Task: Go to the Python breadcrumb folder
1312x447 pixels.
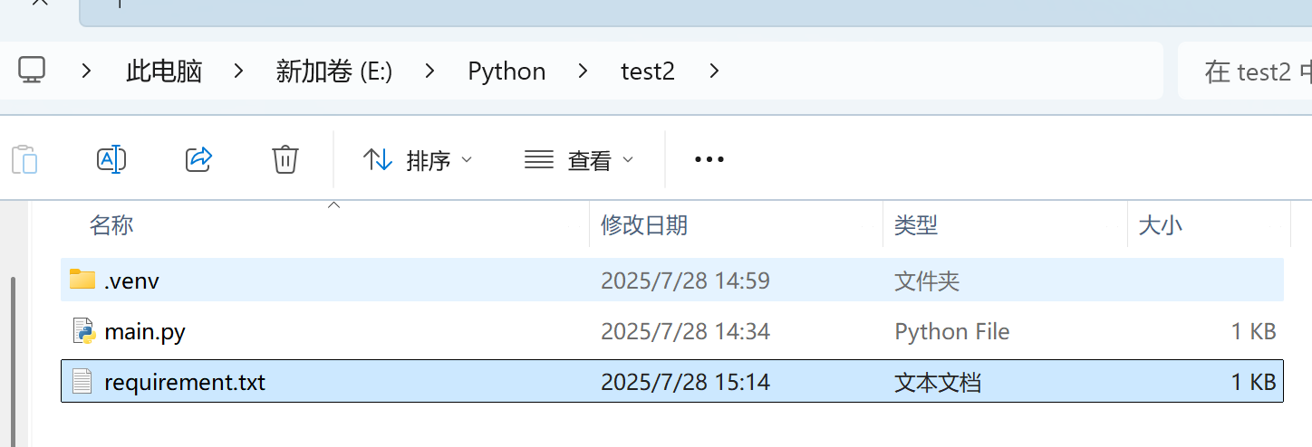Action: pos(506,71)
